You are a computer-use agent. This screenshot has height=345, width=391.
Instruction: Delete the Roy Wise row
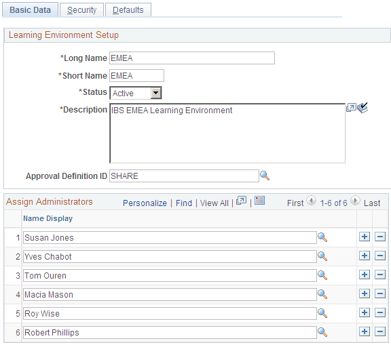[380, 312]
